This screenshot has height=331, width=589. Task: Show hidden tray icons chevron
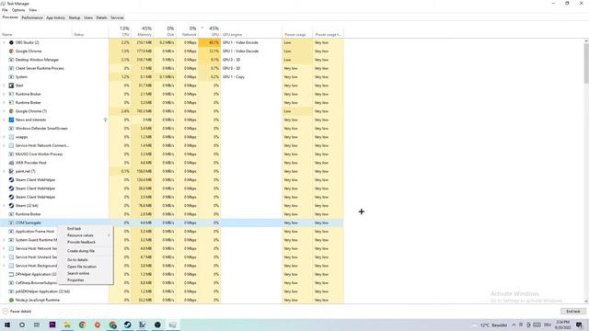click(514, 325)
